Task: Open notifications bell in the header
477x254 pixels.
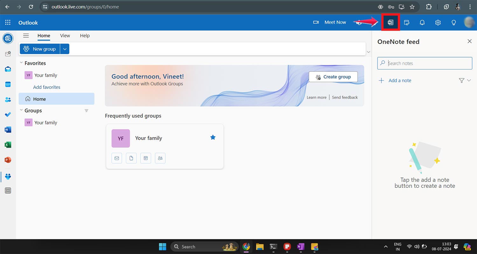Action: (x=422, y=22)
